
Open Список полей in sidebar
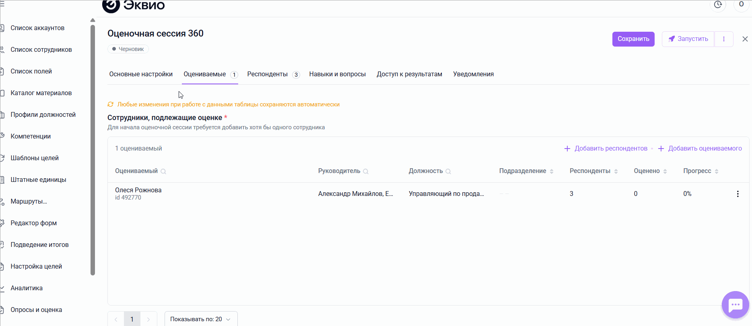[31, 71]
